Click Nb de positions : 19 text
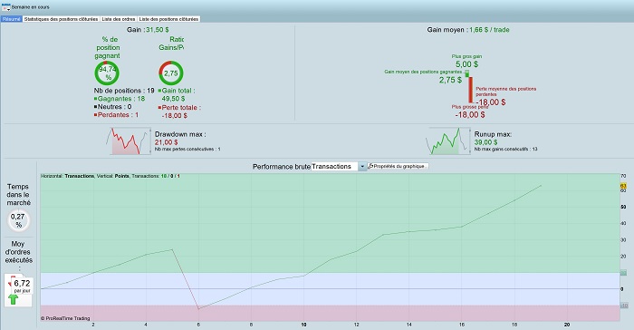Viewport: 634px width, 330px height. tap(124, 91)
